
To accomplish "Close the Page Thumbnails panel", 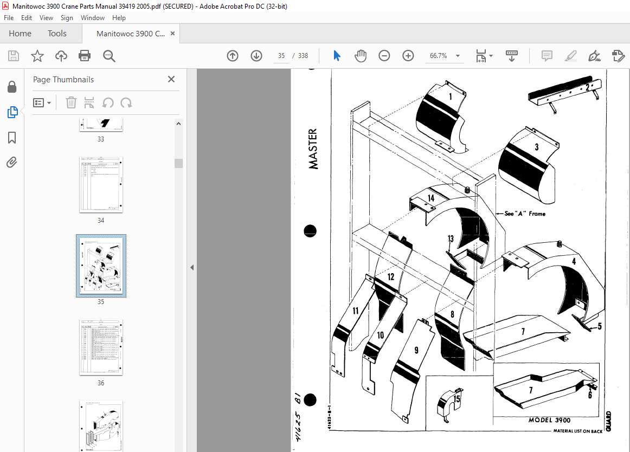I will click(x=171, y=79).
